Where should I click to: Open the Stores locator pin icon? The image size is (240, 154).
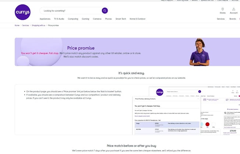(x=223, y=9)
